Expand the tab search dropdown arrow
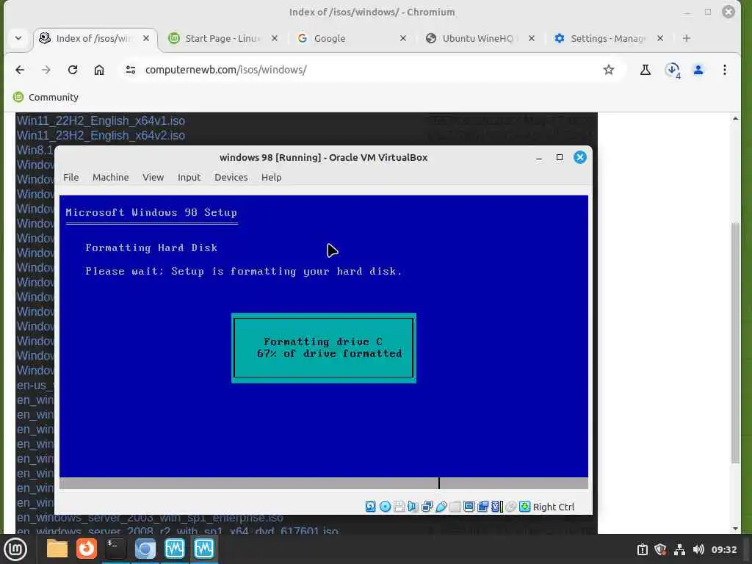This screenshot has width=752, height=564. click(x=18, y=38)
